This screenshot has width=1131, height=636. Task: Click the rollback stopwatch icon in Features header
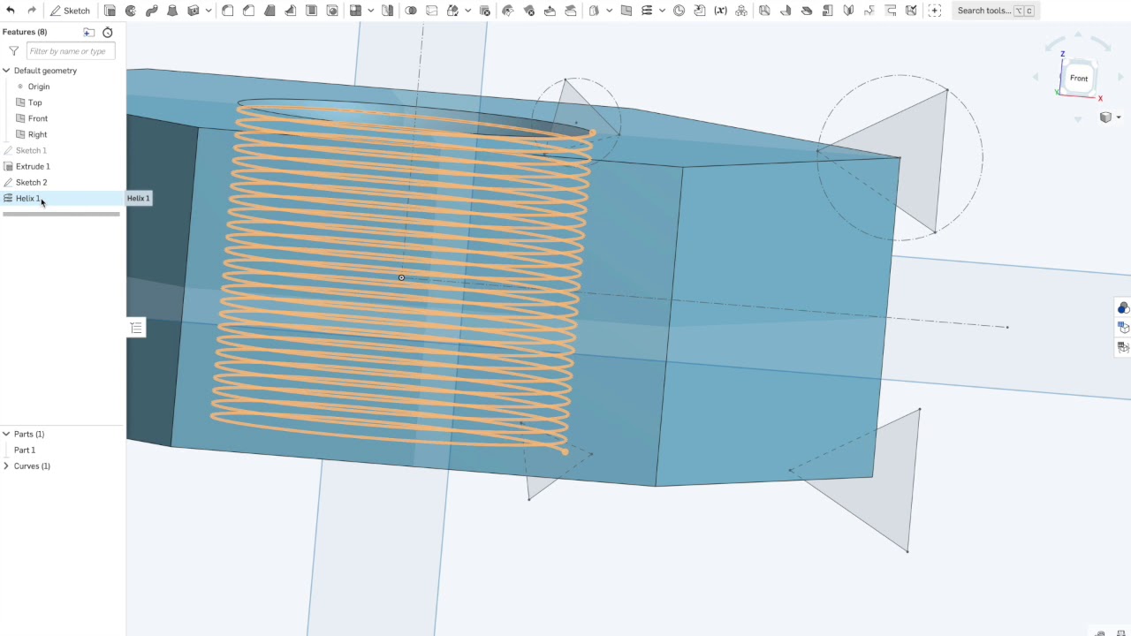tap(108, 32)
